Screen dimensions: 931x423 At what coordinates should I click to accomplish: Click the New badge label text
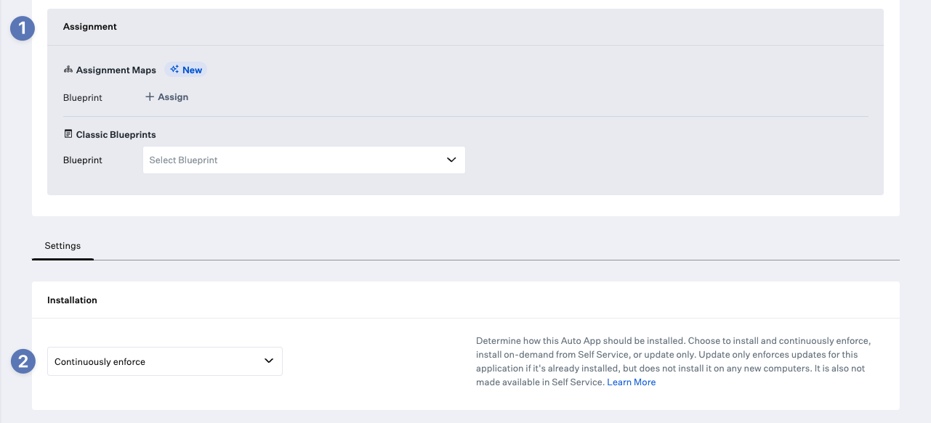(x=192, y=70)
